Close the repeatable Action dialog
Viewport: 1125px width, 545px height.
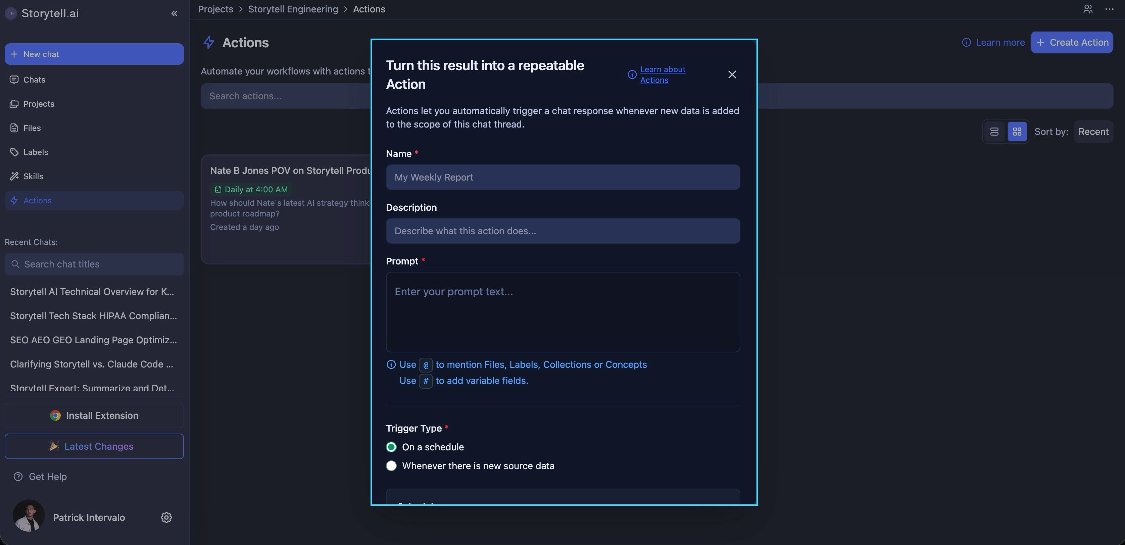(x=732, y=75)
